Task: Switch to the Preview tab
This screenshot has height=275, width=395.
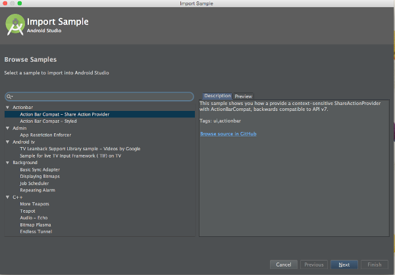Action: click(x=244, y=96)
